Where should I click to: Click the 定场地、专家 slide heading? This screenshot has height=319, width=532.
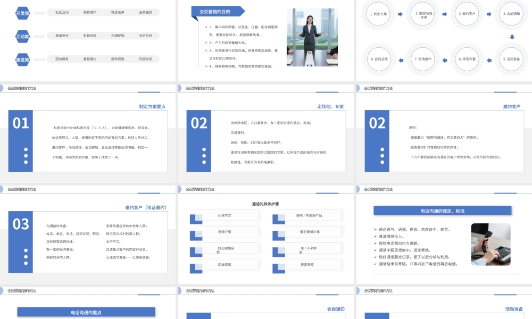[x=330, y=106]
